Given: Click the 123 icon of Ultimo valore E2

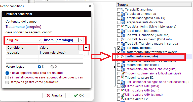Looking at the screenshot, I should (123, 99).
